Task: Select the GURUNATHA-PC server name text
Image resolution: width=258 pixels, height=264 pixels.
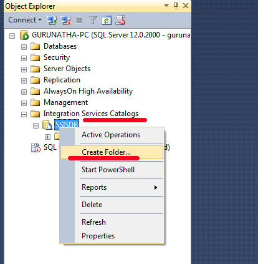Action: (x=111, y=35)
